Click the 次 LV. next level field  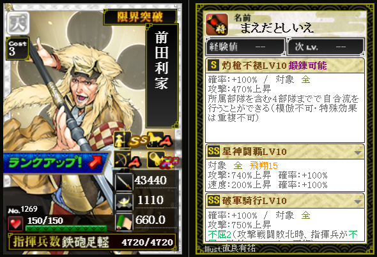[x=326, y=47]
